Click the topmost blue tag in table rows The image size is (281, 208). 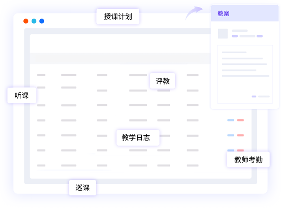pyautogui.click(x=230, y=120)
